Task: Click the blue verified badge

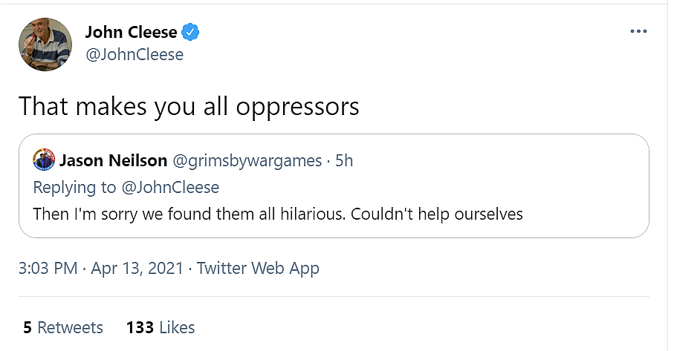Action: [192, 32]
